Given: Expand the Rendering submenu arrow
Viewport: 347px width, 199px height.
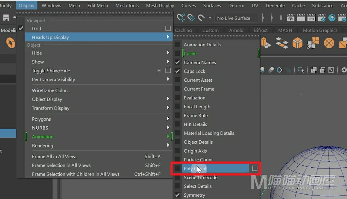Looking at the screenshot, I should 168,145.
